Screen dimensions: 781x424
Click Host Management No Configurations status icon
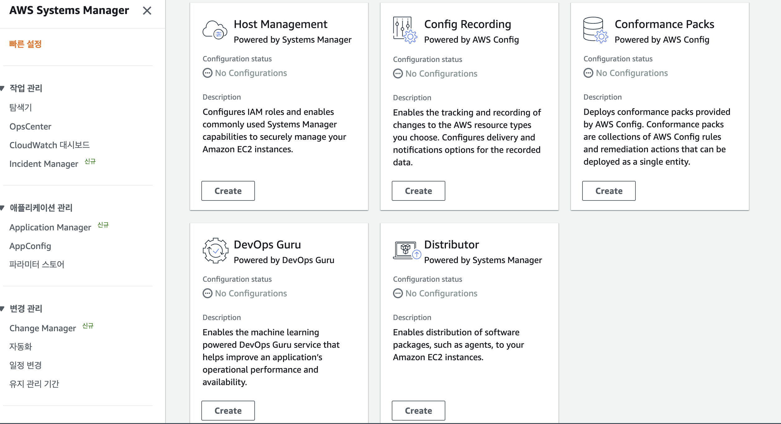(x=207, y=73)
